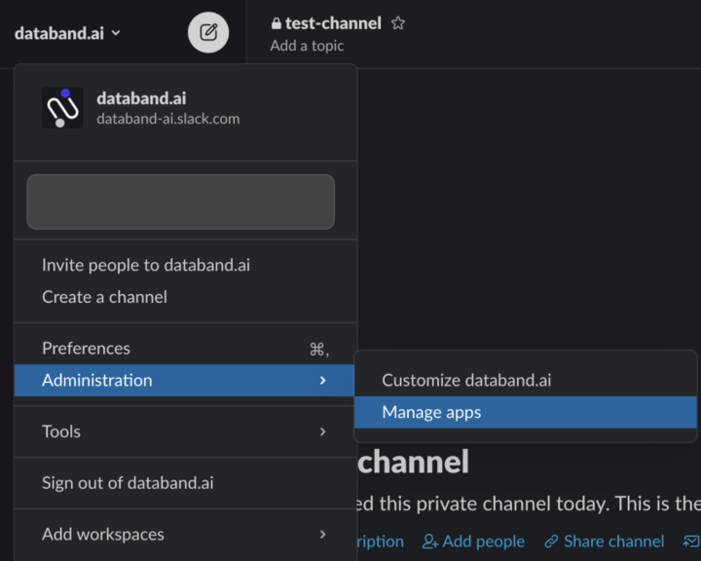Expand the Administration submenu

click(x=186, y=380)
